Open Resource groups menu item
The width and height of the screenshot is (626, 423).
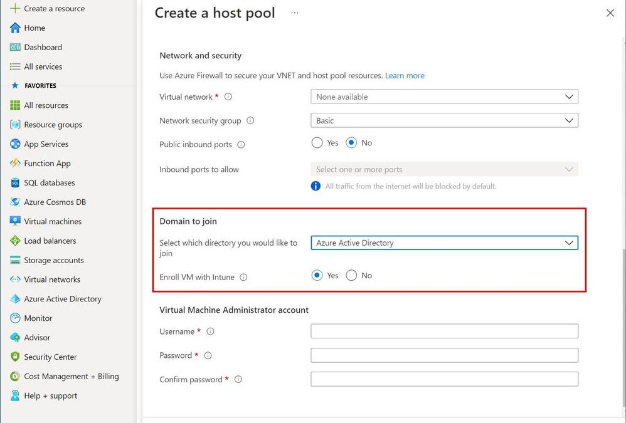pyautogui.click(x=53, y=125)
